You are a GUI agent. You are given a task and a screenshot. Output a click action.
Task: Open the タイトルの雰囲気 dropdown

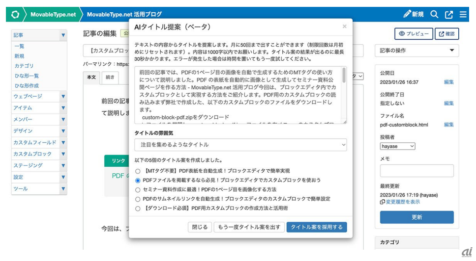click(240, 145)
